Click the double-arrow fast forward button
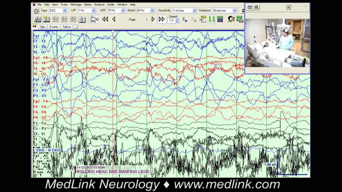This screenshot has height=192, width=342. (x=162, y=19)
